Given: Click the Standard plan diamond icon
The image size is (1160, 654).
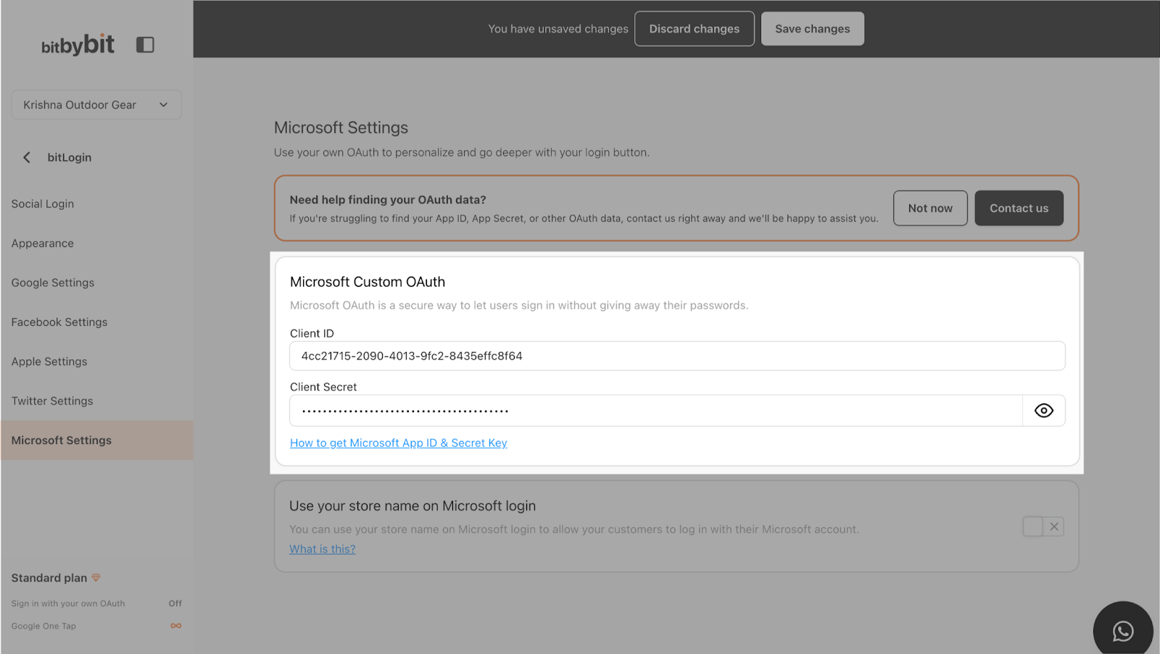Looking at the screenshot, I should [x=96, y=577].
